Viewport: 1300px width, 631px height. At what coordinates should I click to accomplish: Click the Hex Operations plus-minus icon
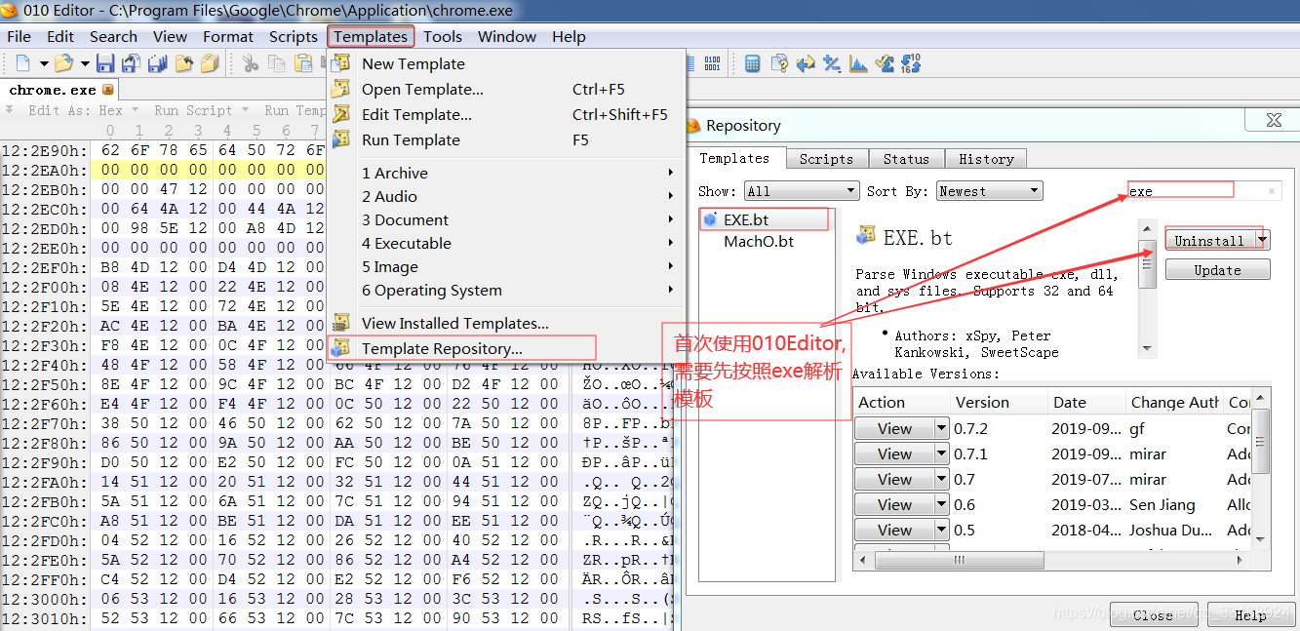coord(832,63)
